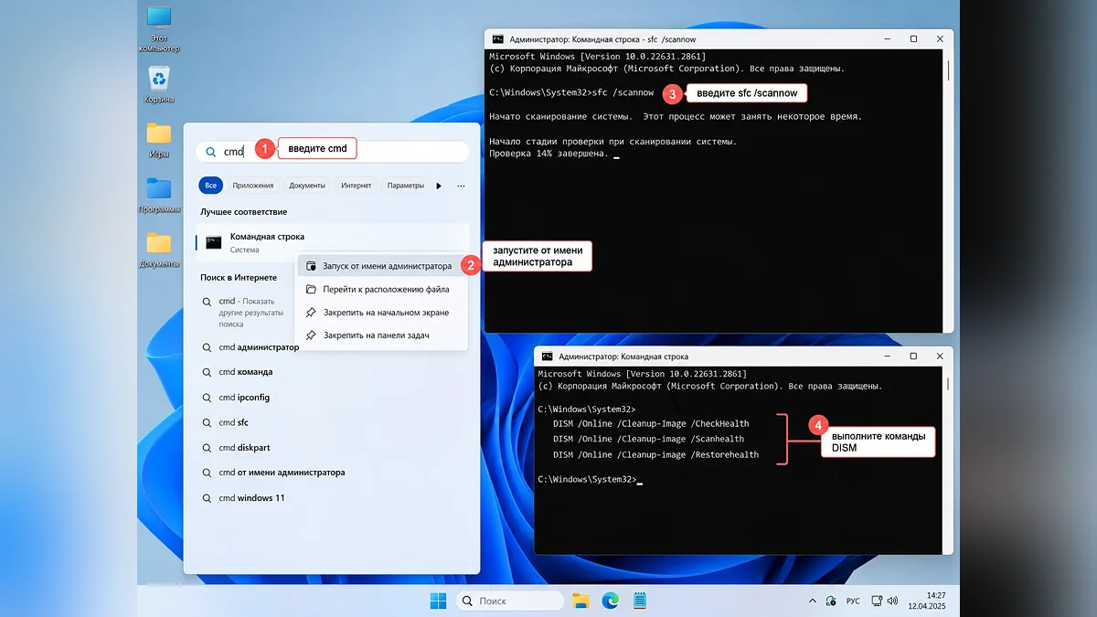Close the DISM command prompt window
The width and height of the screenshot is (1097, 617).
tap(939, 356)
